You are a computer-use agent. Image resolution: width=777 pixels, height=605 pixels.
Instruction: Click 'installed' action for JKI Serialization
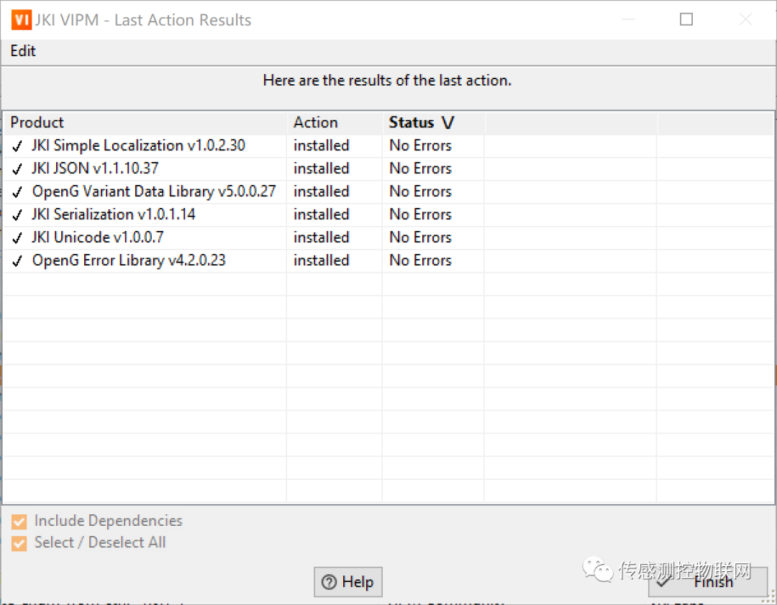321,214
